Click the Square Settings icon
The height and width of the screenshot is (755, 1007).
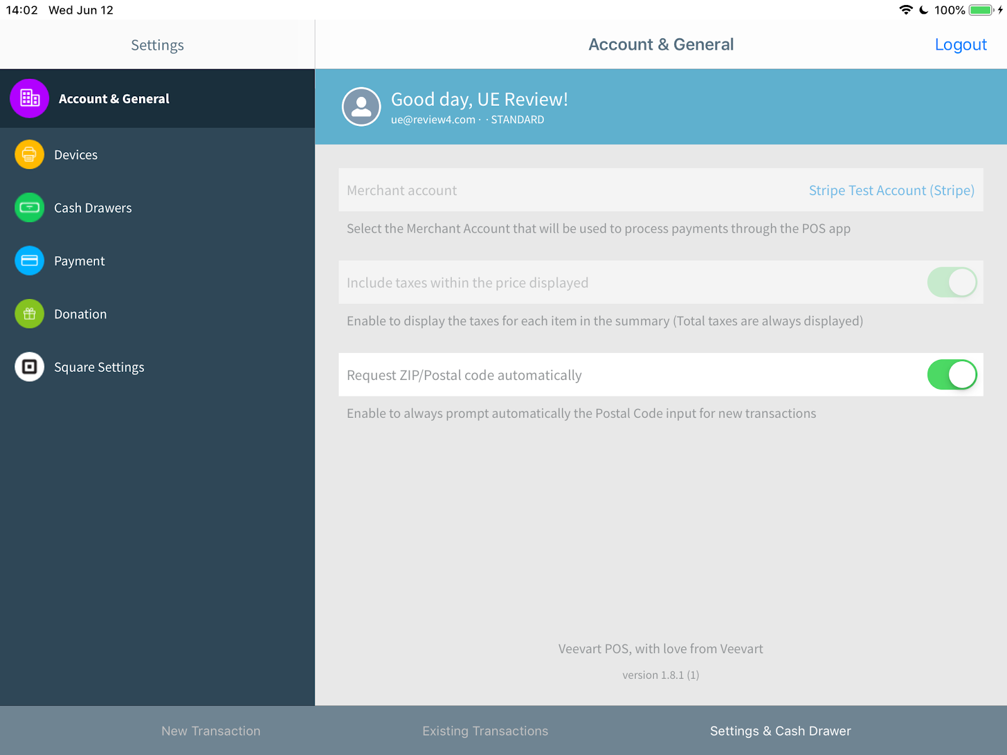coord(29,367)
